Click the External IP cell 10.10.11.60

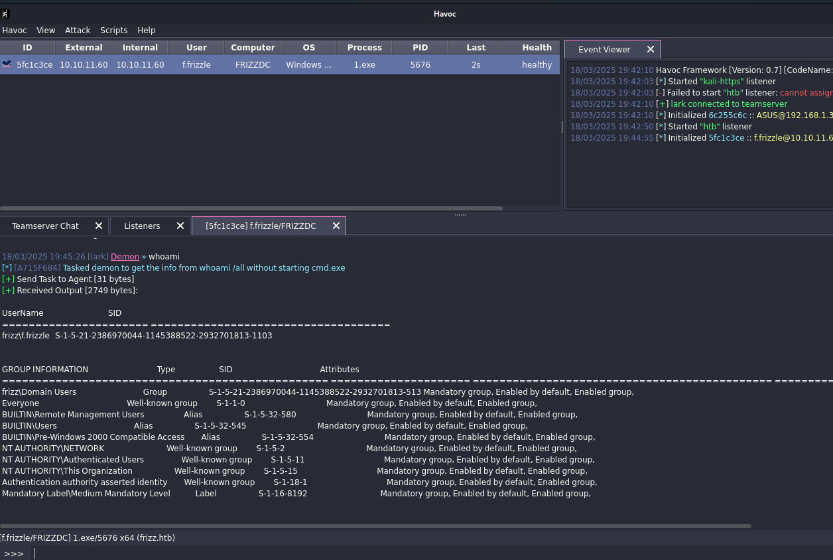tap(84, 64)
